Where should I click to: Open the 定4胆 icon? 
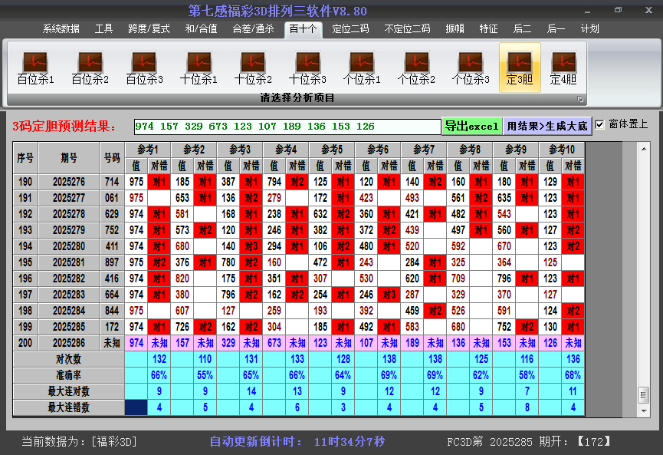tap(563, 68)
